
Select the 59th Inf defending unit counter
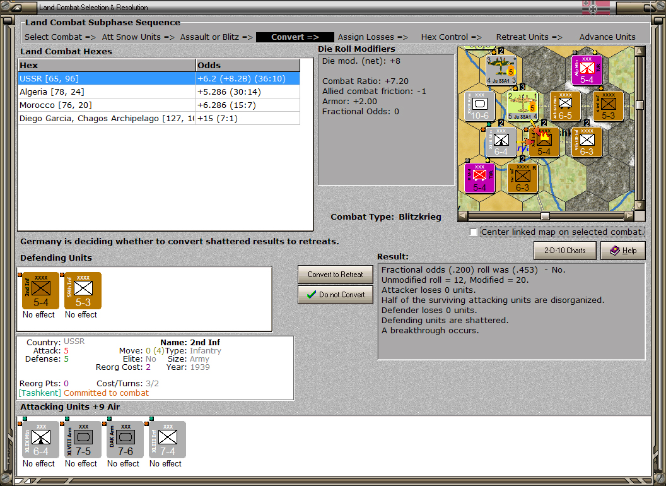pos(83,290)
